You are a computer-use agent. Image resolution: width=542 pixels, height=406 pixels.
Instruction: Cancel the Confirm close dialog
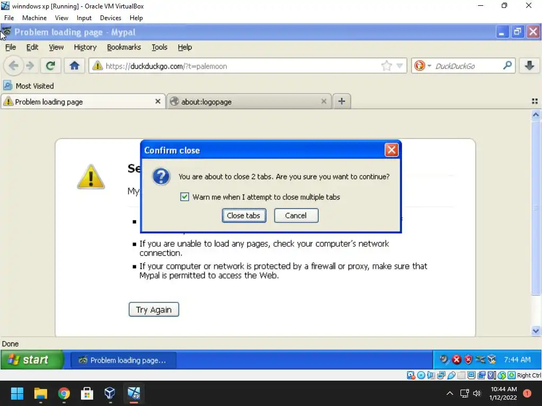[x=296, y=216]
